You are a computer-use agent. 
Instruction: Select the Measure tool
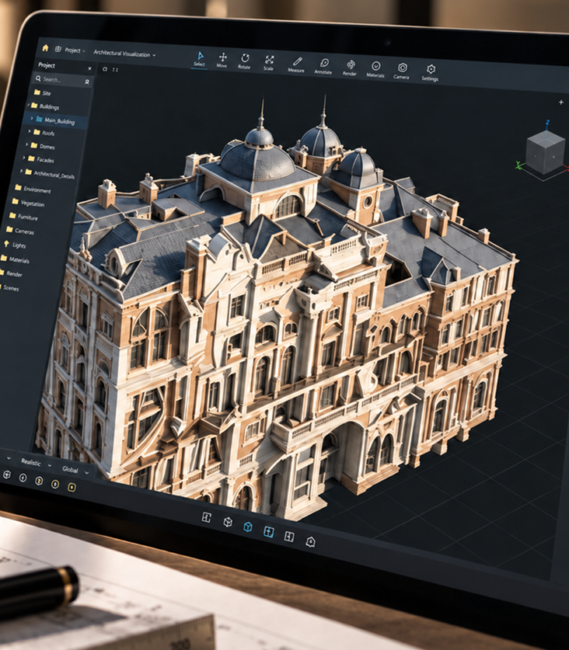296,65
